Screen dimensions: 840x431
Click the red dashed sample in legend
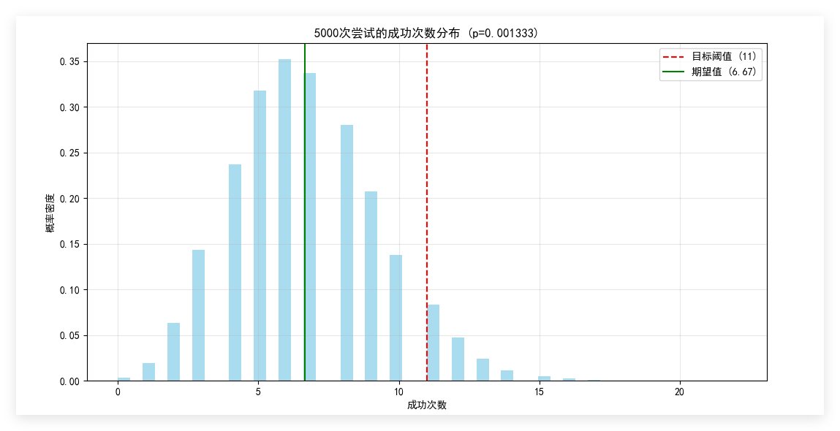click(x=675, y=56)
